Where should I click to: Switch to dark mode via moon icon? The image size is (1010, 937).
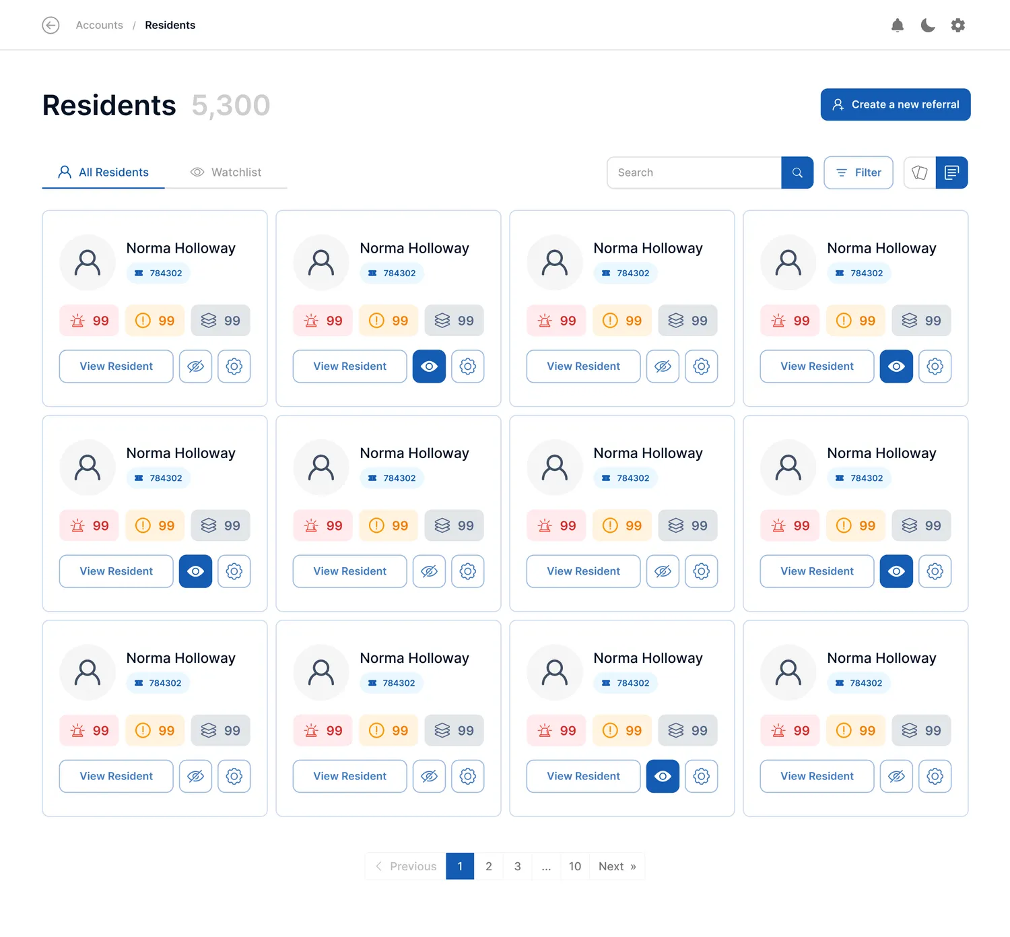(928, 26)
